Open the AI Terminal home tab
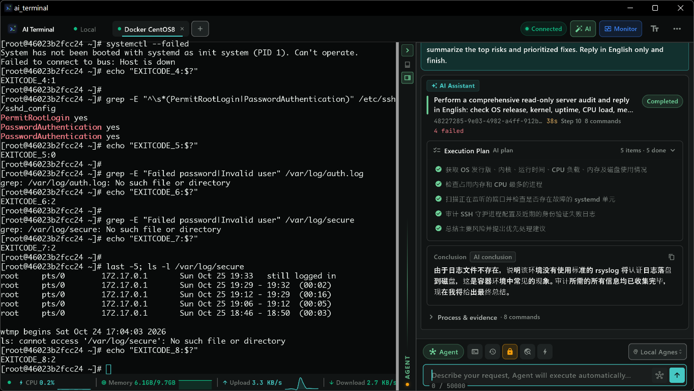This screenshot has width=694, height=391. click(32, 29)
